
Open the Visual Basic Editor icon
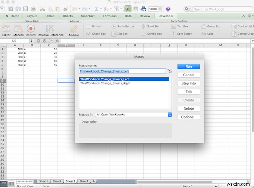(x=6, y=28)
